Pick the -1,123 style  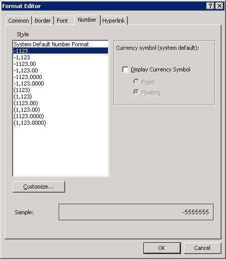coord(61,57)
